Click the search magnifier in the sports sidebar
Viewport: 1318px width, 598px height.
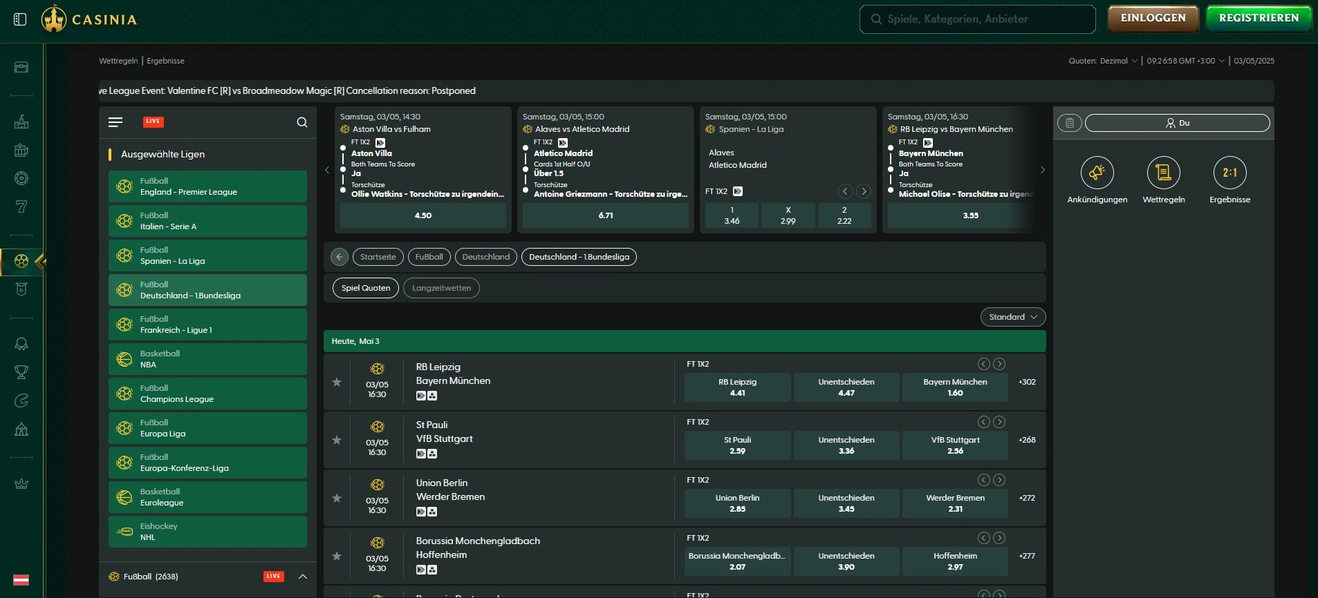[302, 122]
